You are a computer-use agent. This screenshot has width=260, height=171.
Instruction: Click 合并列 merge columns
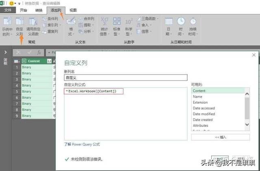click(x=86, y=19)
